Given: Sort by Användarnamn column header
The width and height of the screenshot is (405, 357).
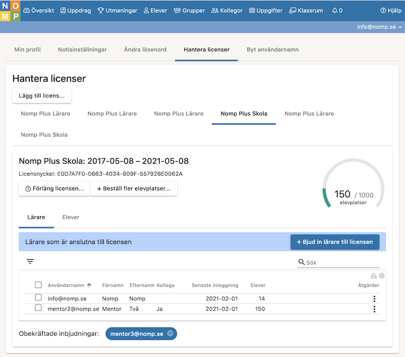Looking at the screenshot, I should pos(69,286).
